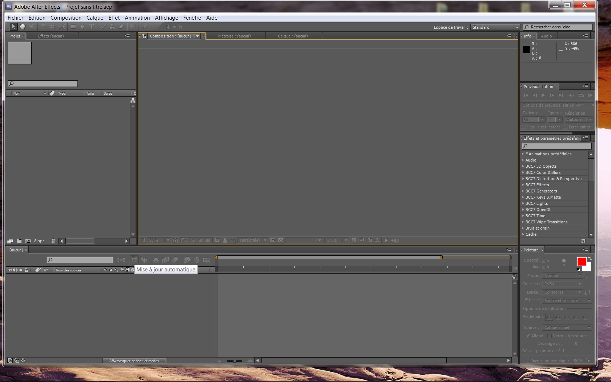
Task: Switch to the 'Effets (aucun)' tab
Action: 51,36
